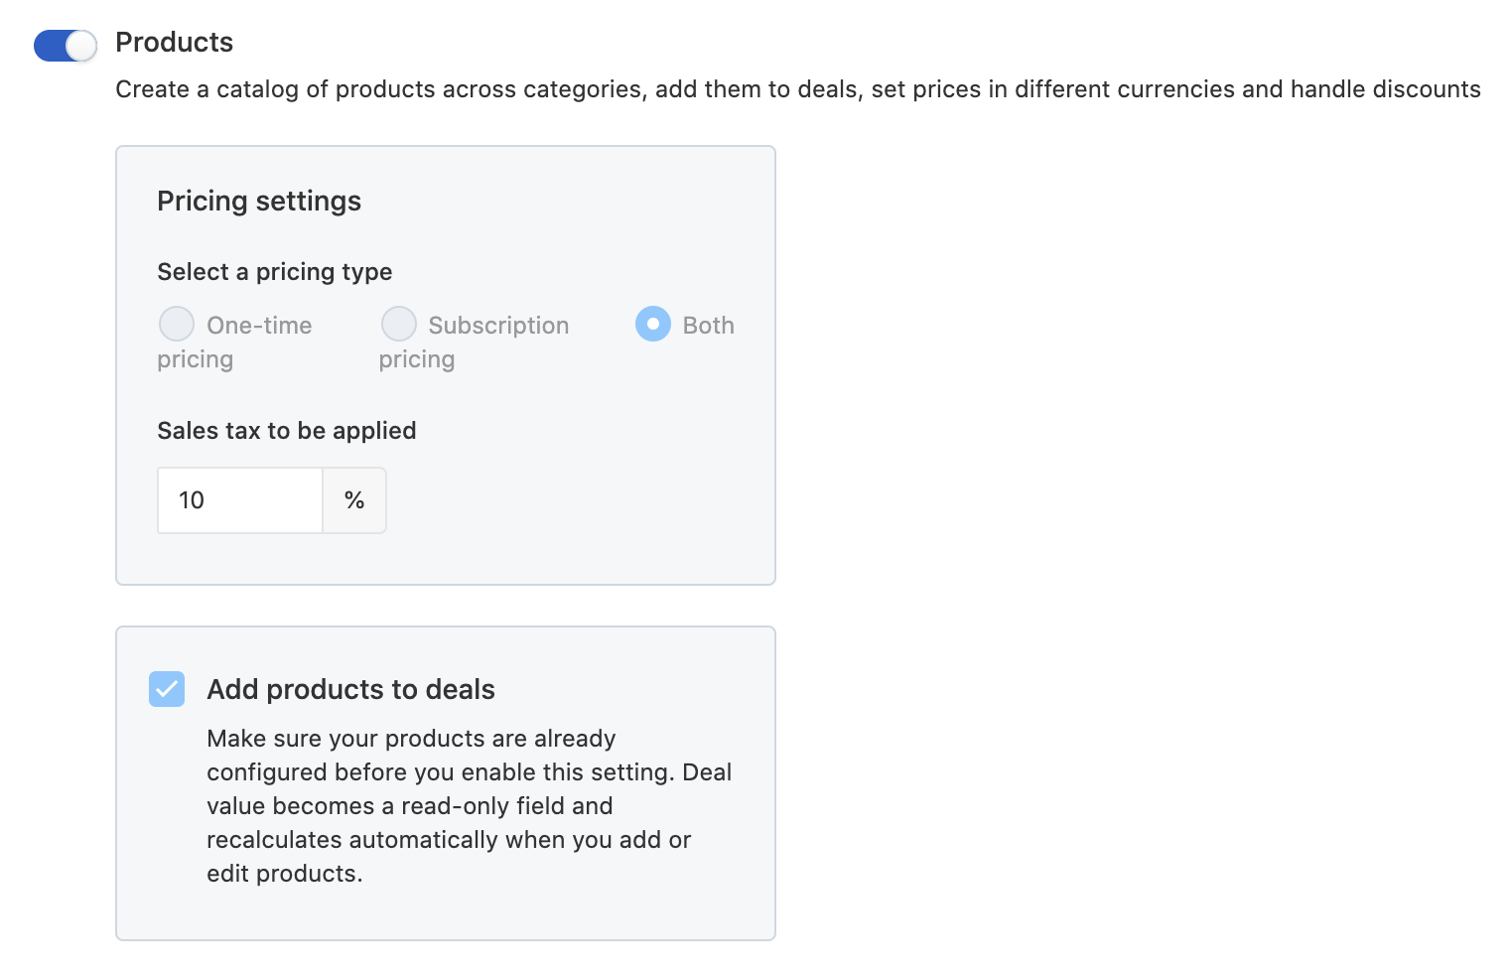This screenshot has width=1511, height=973.
Task: Click the "Both" option label text
Action: tap(708, 326)
